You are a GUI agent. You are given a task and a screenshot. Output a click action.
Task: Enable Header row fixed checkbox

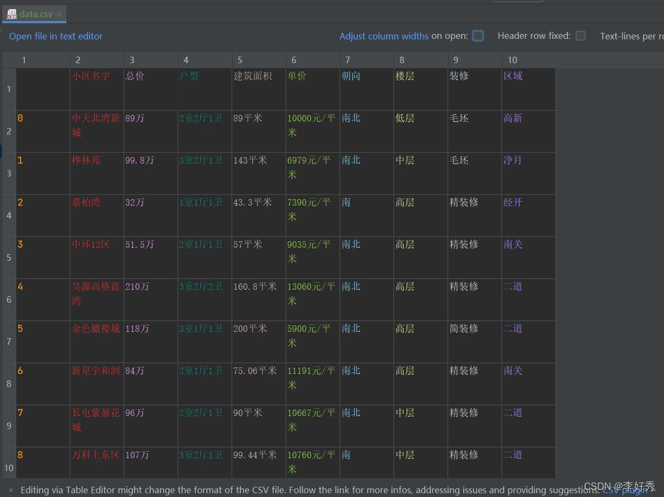tap(580, 36)
